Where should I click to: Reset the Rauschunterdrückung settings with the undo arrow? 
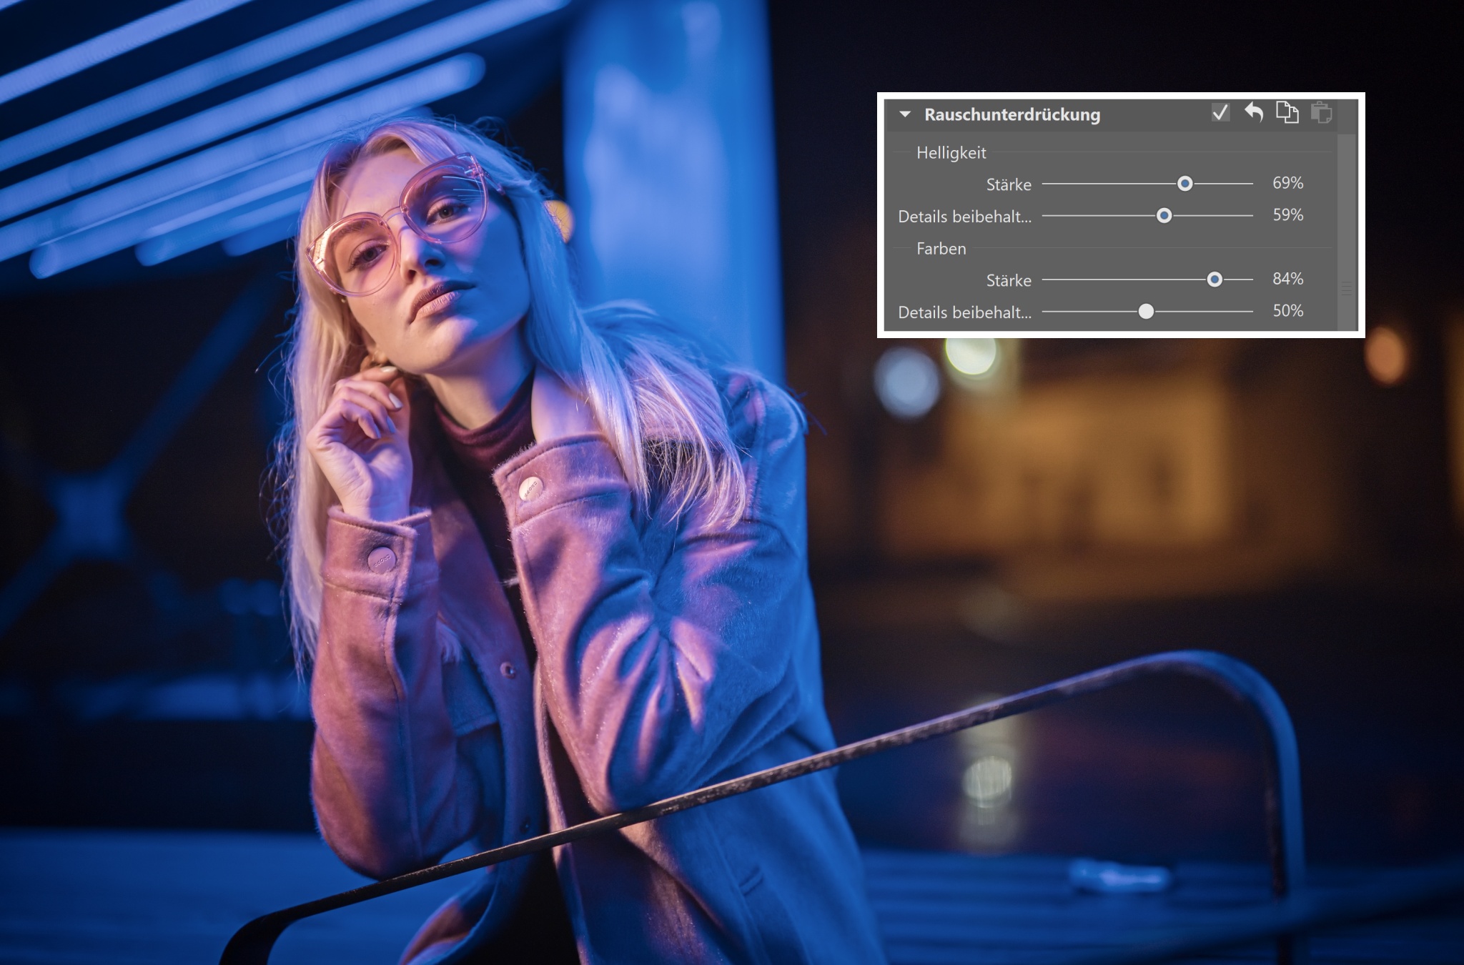pyautogui.click(x=1254, y=113)
